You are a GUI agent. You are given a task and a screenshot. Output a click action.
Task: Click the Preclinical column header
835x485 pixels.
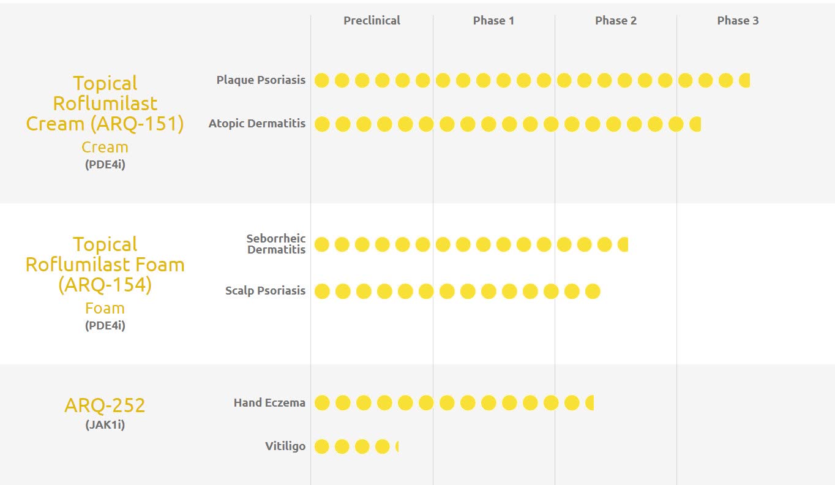tap(372, 21)
